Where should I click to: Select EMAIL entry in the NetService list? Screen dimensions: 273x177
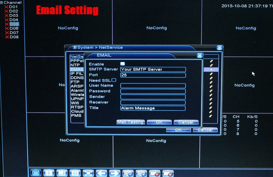tap(77, 69)
